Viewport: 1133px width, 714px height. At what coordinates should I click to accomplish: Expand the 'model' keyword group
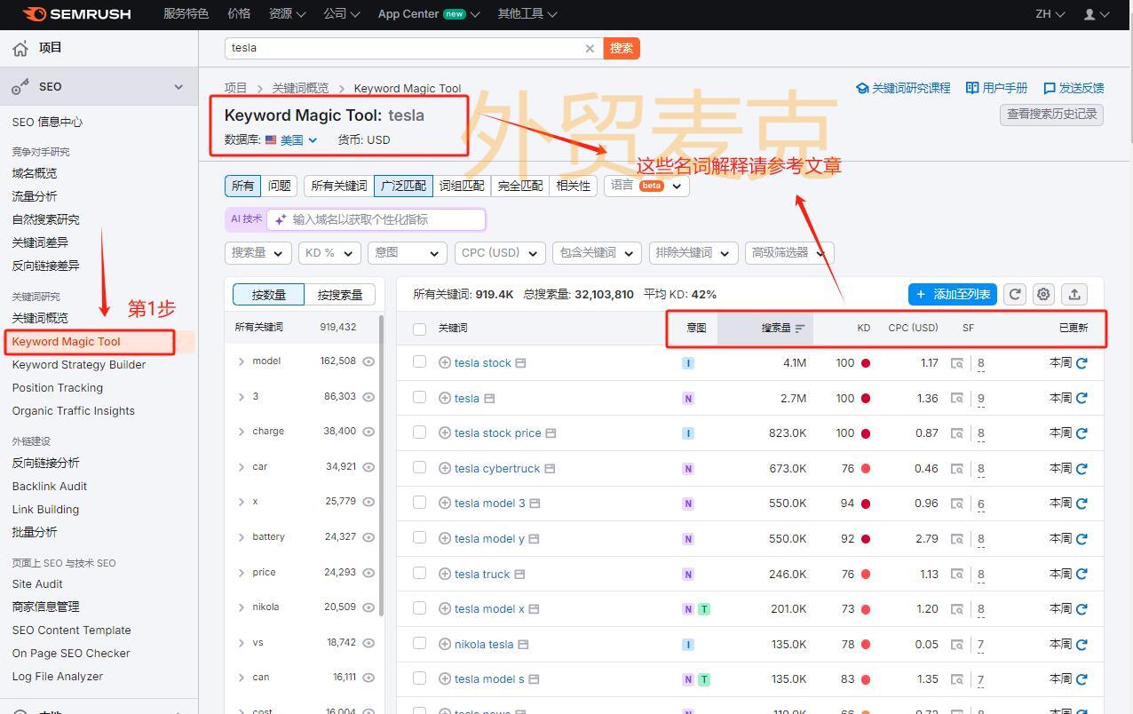click(242, 361)
